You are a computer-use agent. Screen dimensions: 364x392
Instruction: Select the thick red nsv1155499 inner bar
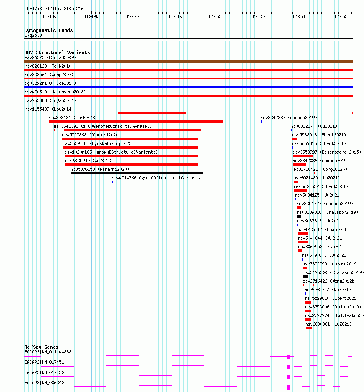click(152, 113)
